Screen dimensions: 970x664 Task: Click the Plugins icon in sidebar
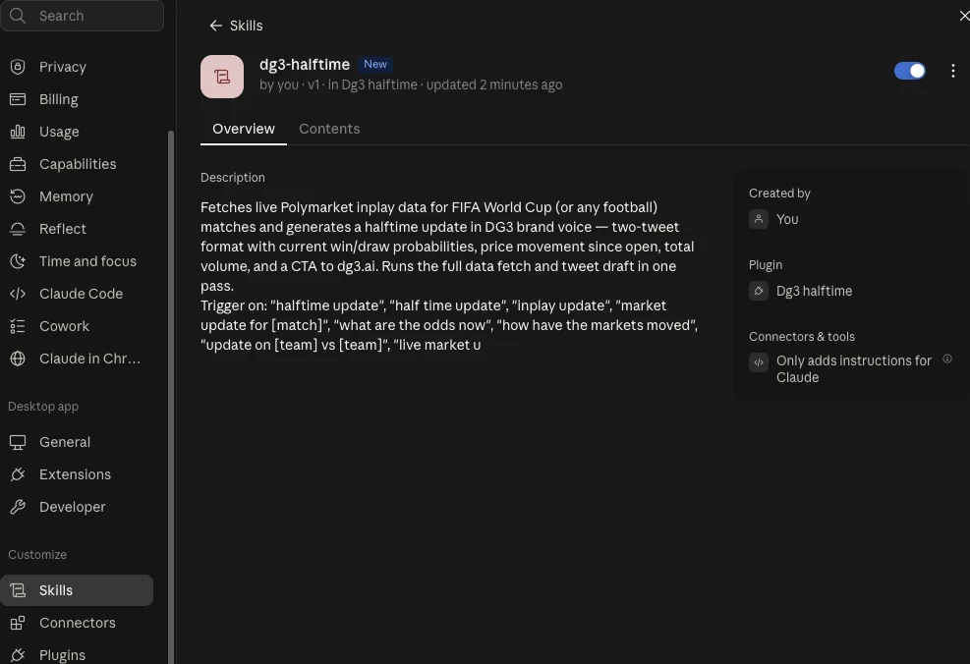(18, 655)
